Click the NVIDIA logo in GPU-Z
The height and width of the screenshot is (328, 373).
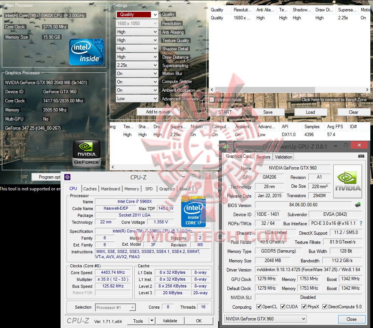pyautogui.click(x=348, y=181)
